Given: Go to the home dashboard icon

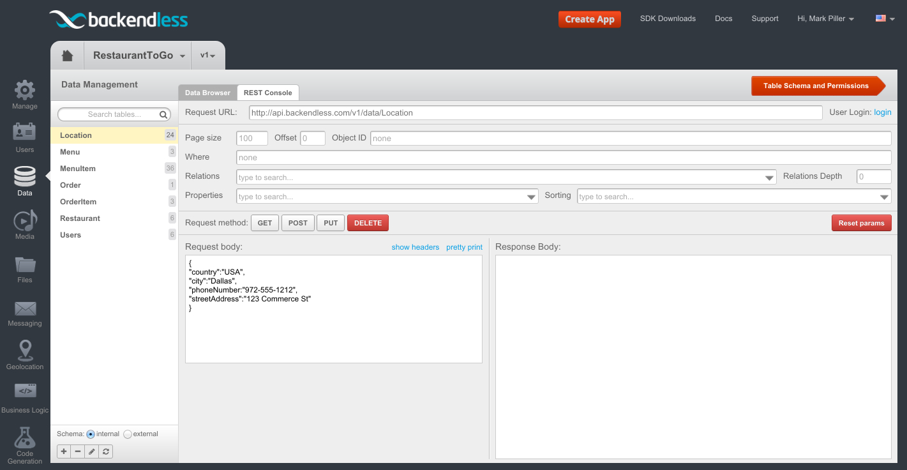Looking at the screenshot, I should pos(67,56).
